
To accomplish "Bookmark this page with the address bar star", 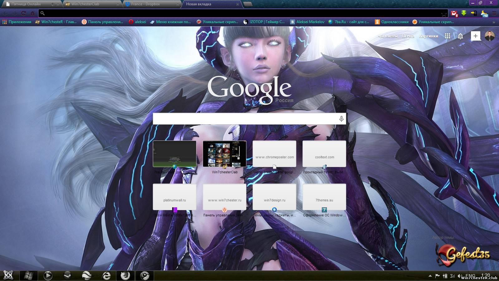I will click(x=444, y=14).
